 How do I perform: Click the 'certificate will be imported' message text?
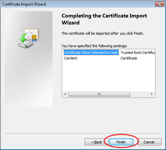point(103,33)
